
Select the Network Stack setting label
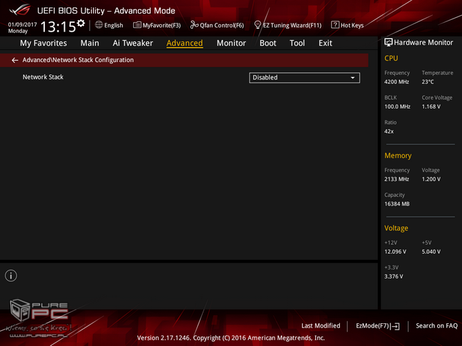[43, 77]
